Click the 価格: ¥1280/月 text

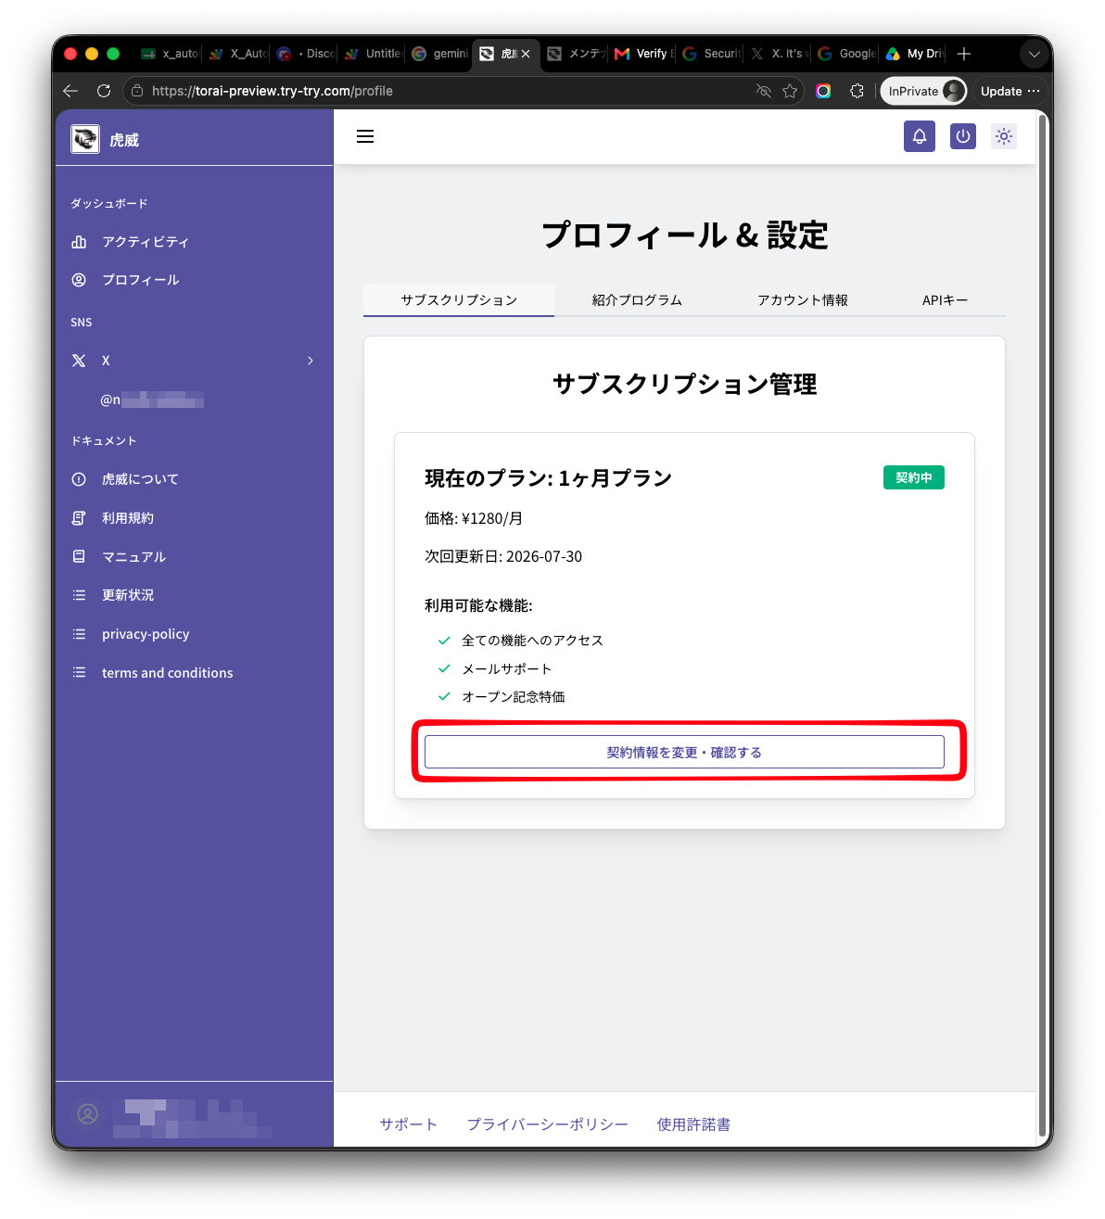click(474, 518)
